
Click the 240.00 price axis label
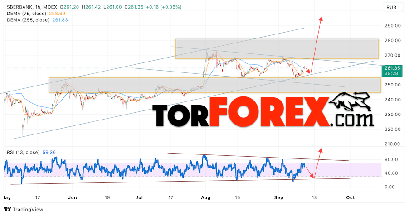tap(393, 100)
